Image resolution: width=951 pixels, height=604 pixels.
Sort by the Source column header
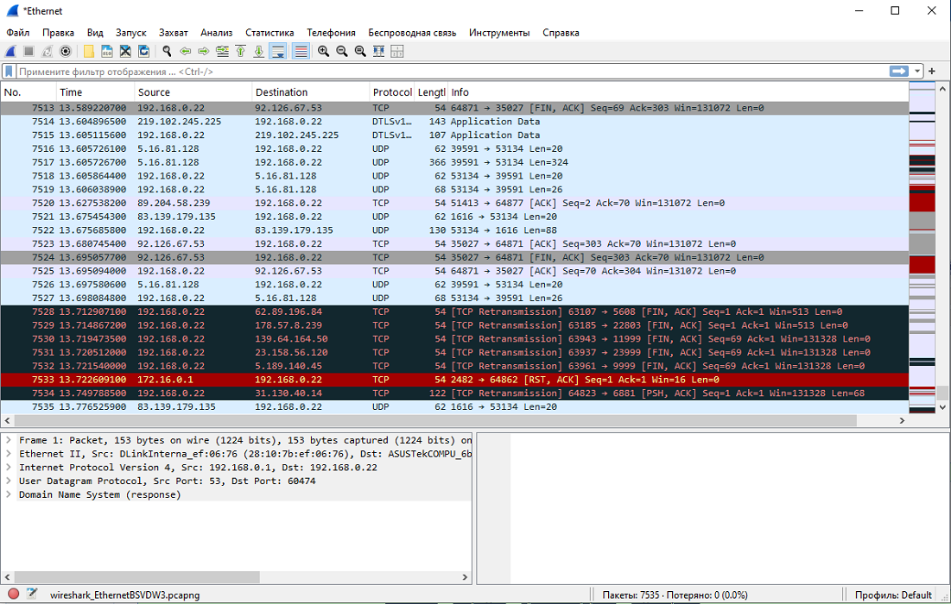point(193,92)
